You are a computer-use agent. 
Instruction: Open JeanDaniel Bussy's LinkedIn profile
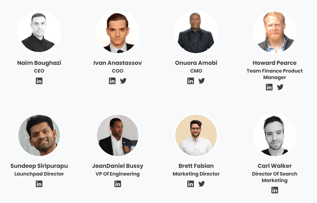[118, 184]
